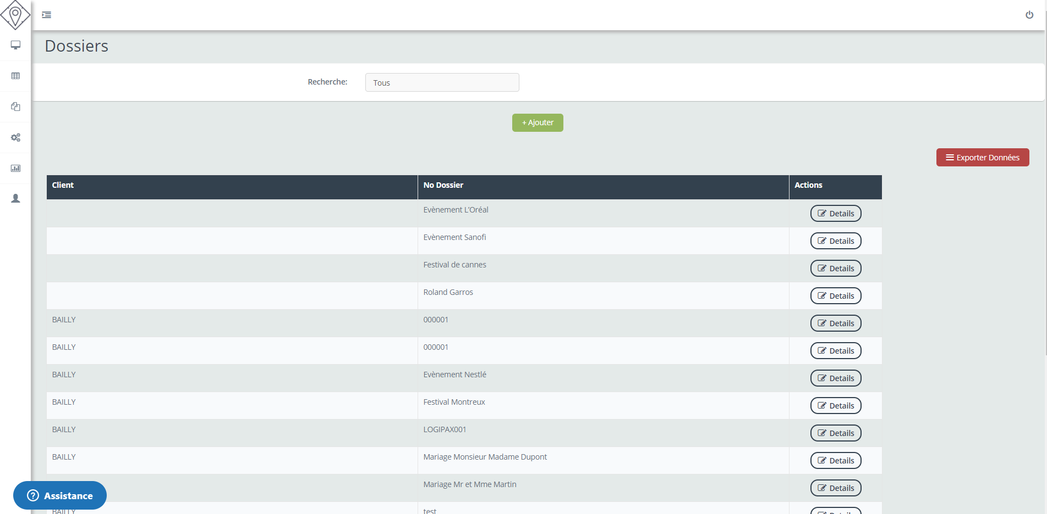Open Details for Mariage Monsieur Madame Dupont
Image resolution: width=1047 pixels, height=514 pixels.
[x=835, y=461]
